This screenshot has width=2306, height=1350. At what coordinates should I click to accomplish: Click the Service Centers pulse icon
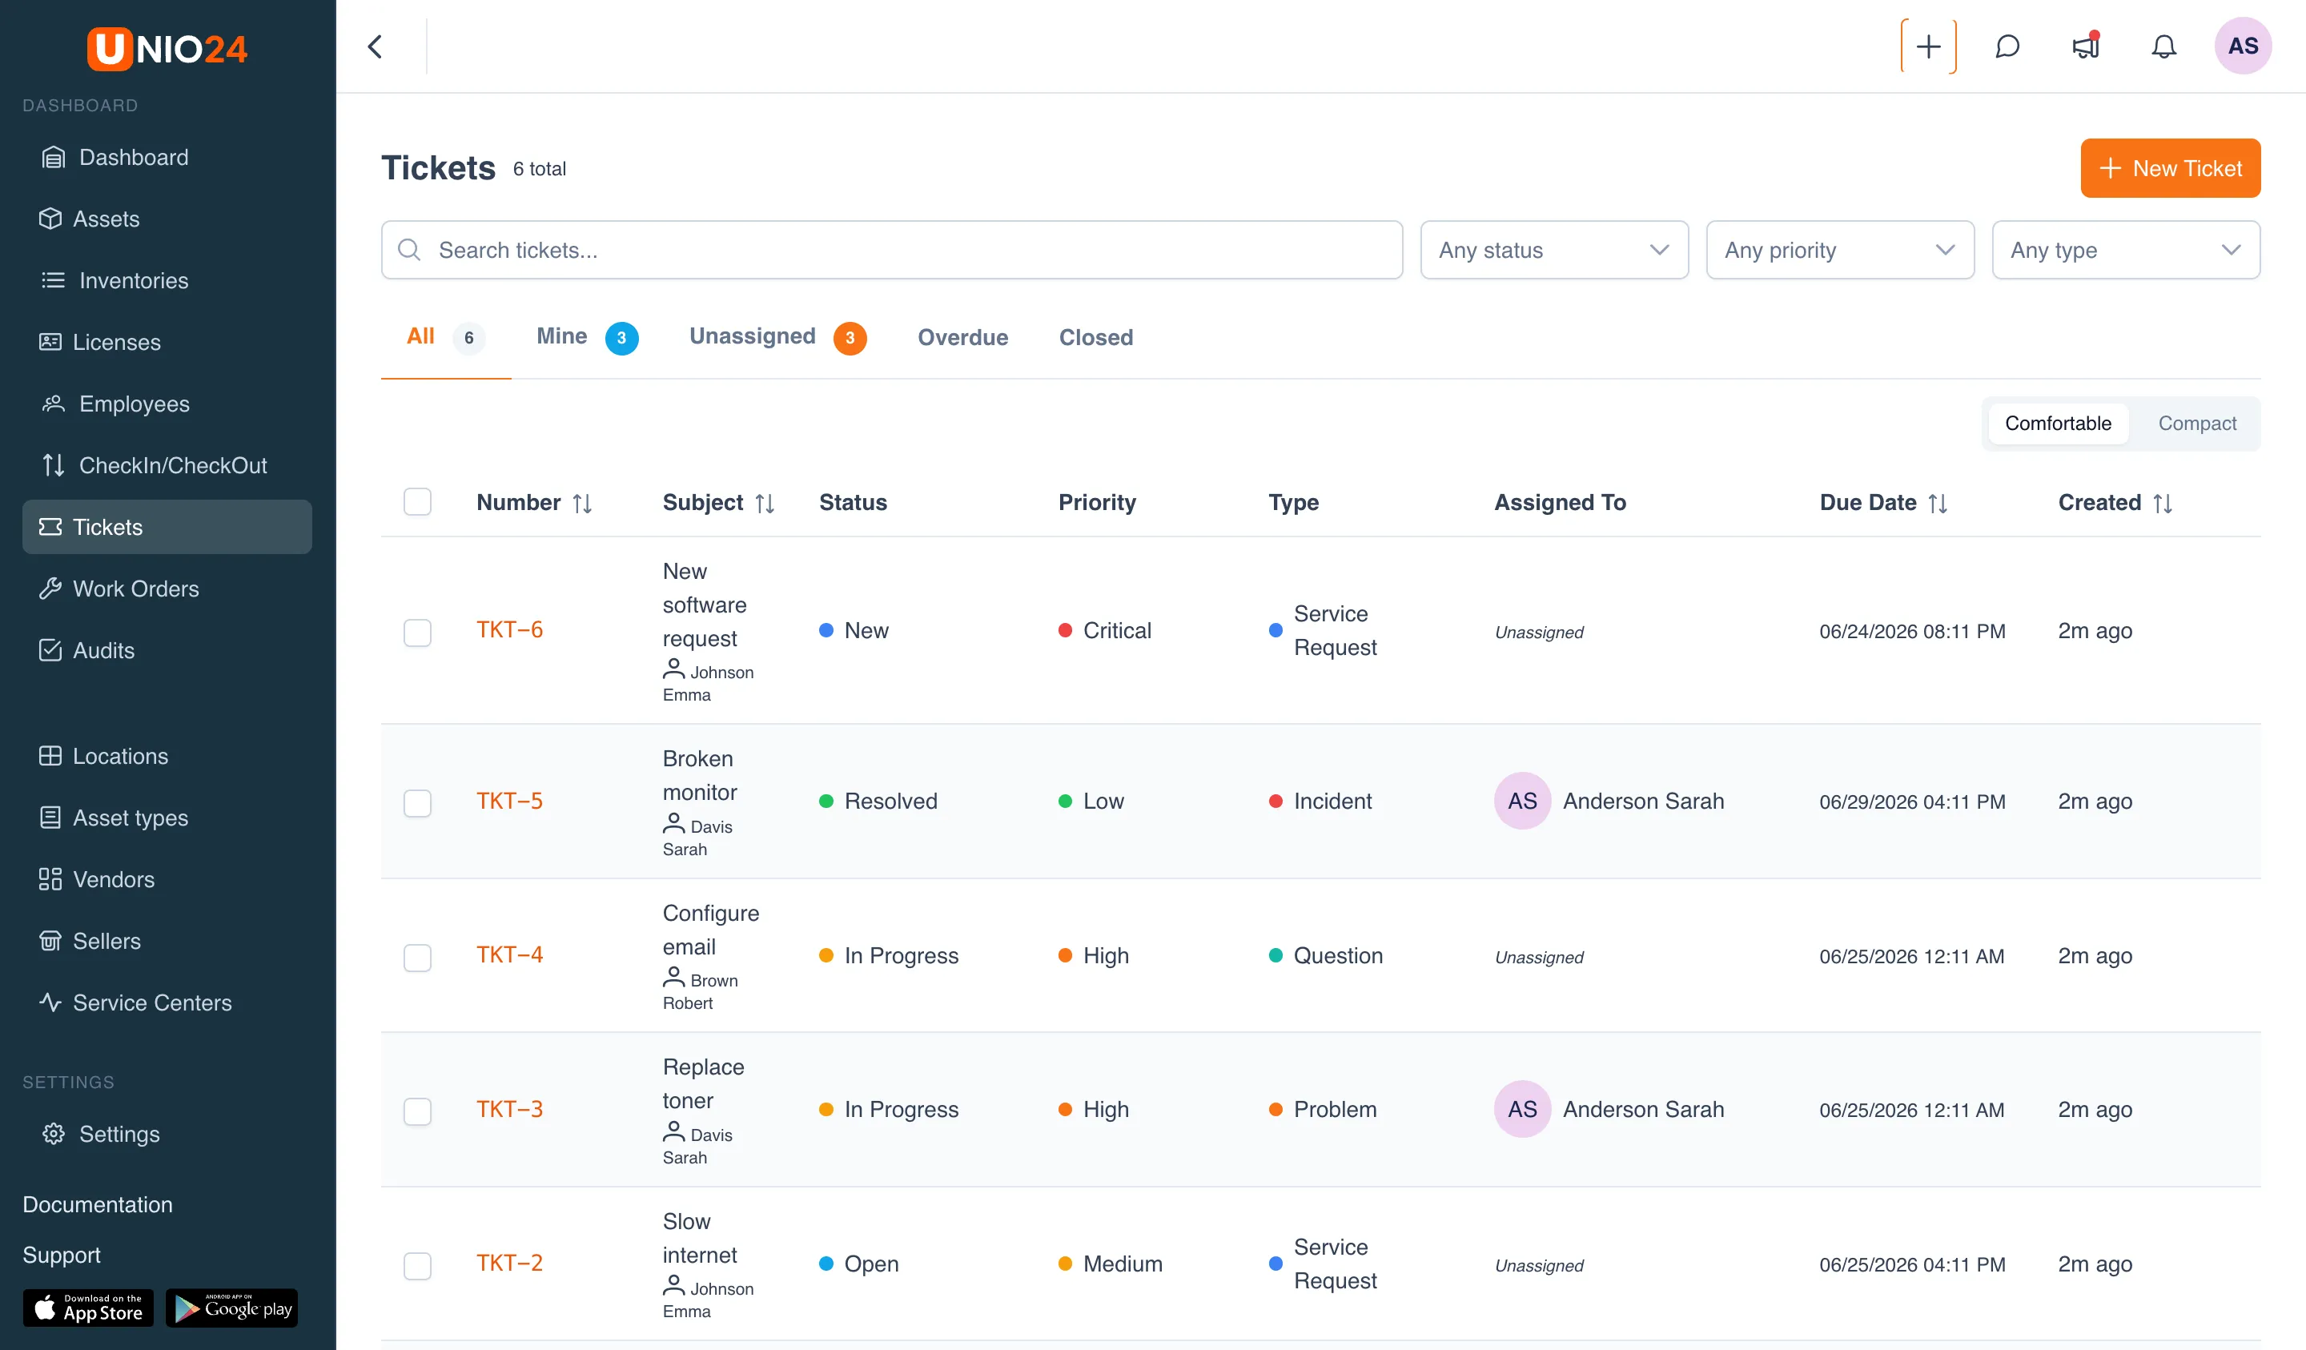click(50, 1002)
